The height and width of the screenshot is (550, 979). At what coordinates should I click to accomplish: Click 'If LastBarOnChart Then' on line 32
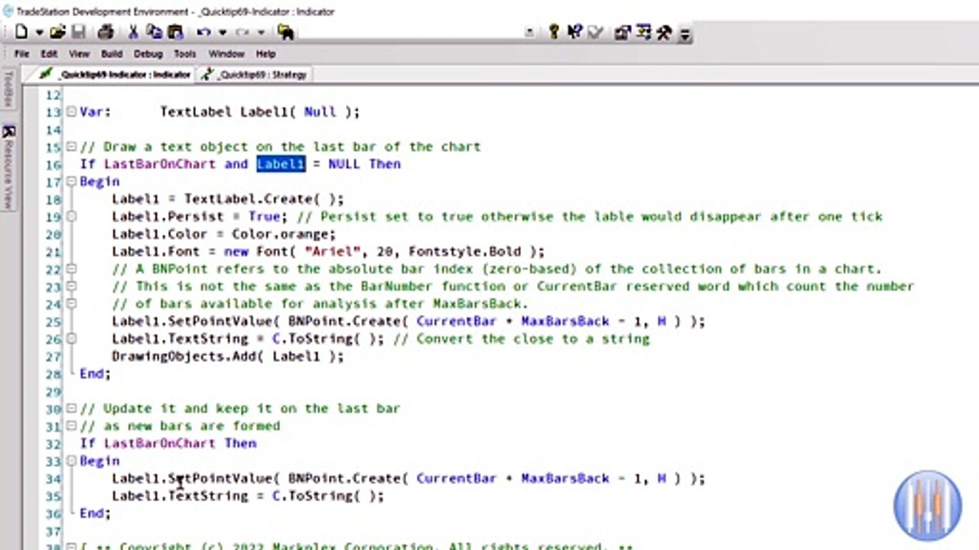[168, 444]
